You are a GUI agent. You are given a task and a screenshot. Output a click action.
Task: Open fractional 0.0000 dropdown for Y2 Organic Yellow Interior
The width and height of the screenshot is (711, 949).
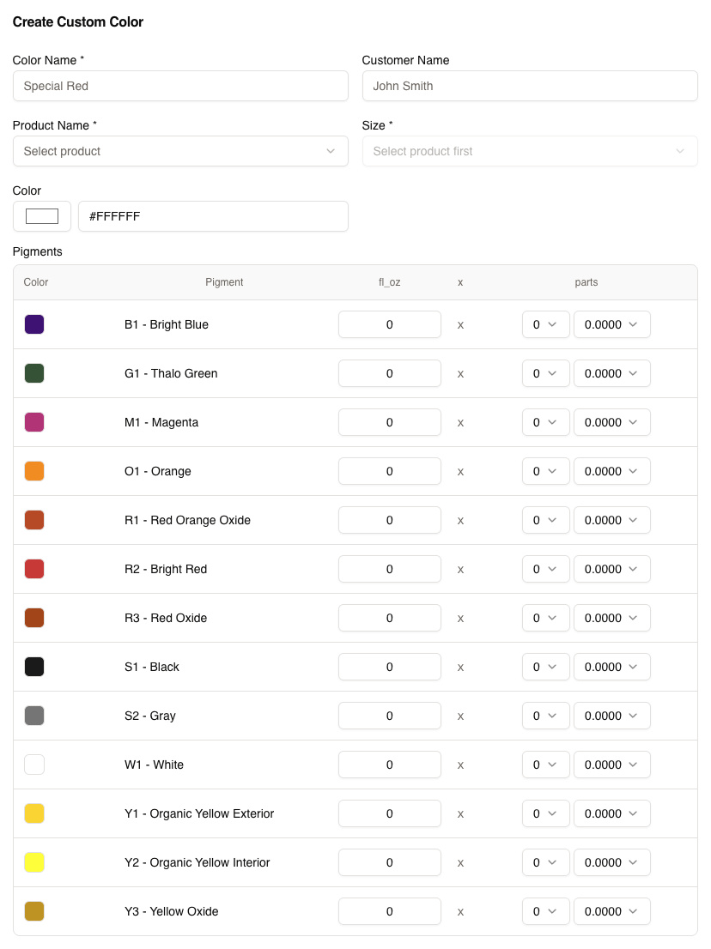[611, 862]
